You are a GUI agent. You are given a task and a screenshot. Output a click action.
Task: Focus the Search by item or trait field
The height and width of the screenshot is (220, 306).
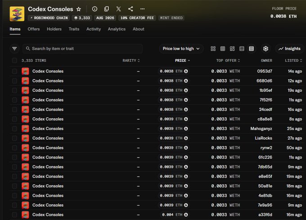click(82, 49)
